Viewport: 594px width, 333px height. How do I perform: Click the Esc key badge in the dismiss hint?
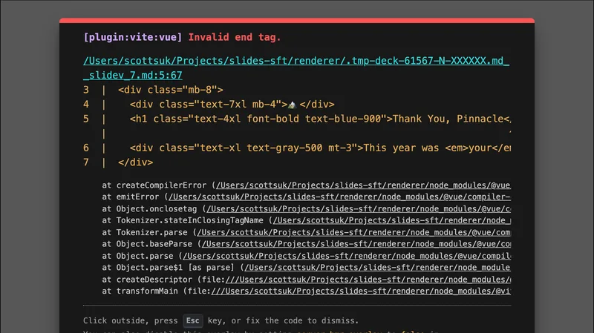click(193, 321)
